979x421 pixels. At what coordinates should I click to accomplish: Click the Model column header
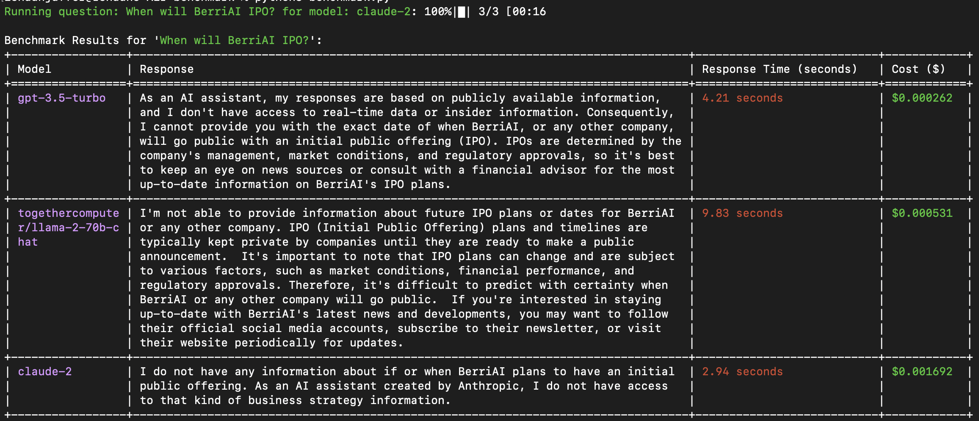pos(34,69)
